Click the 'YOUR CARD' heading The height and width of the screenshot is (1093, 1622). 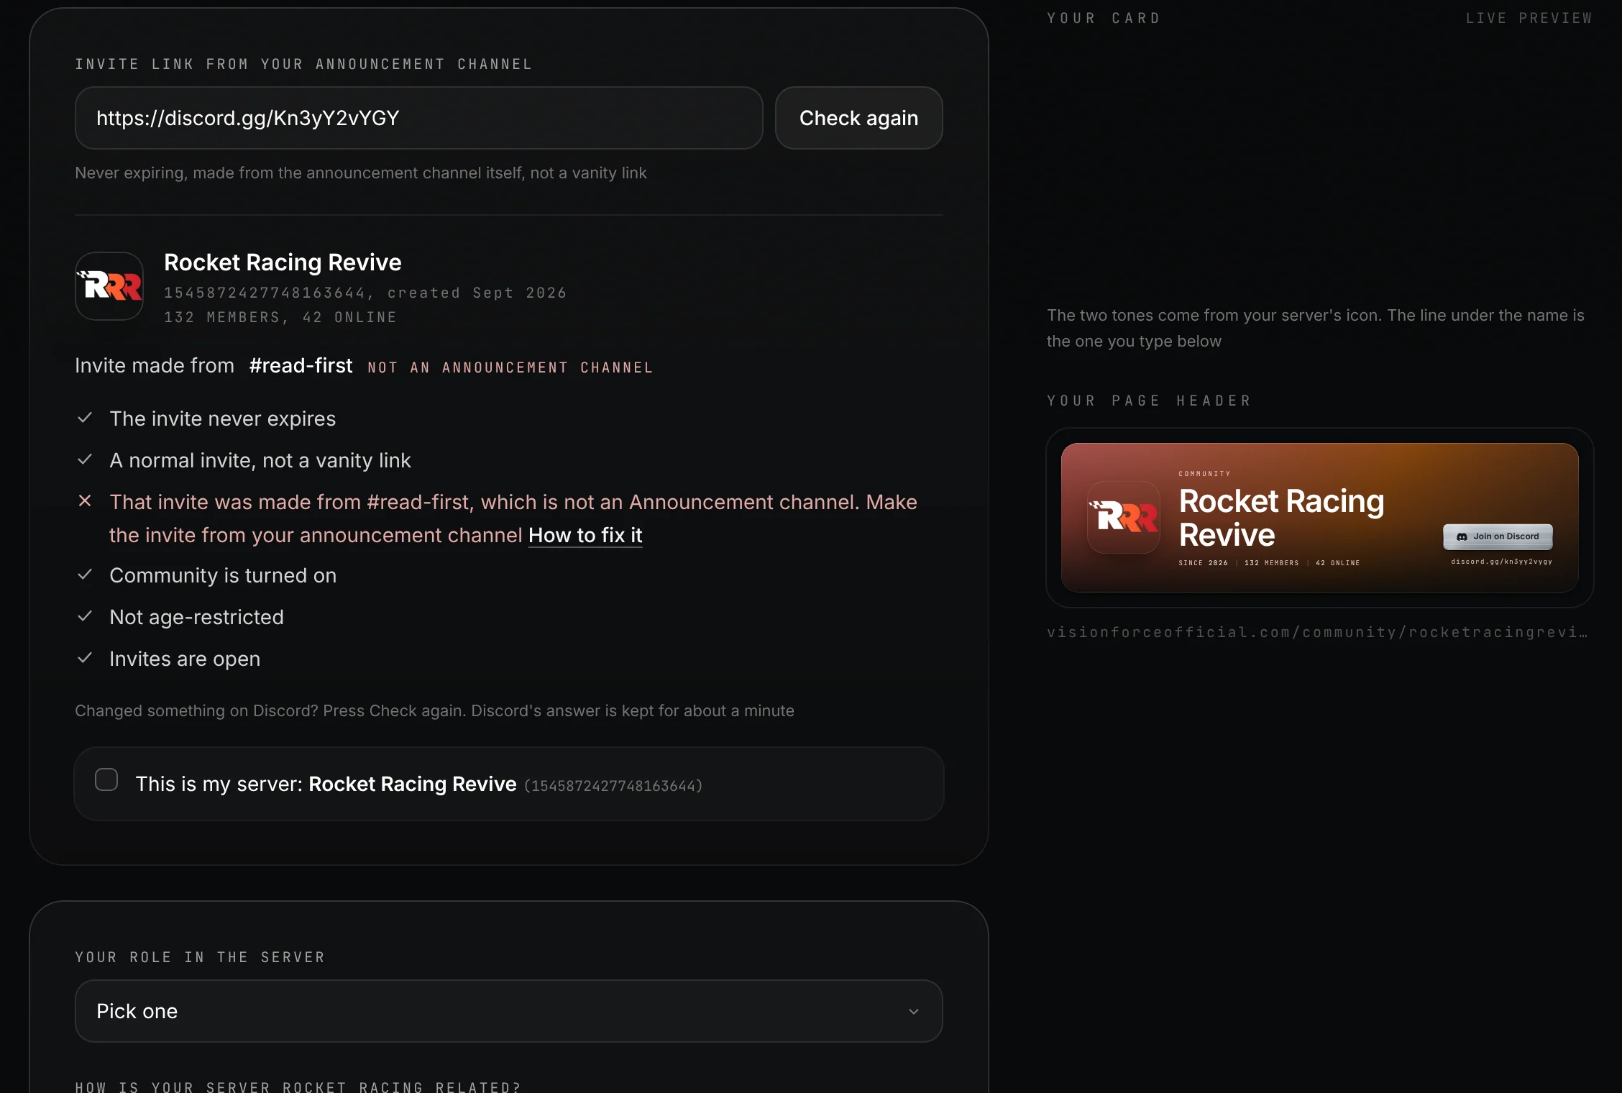(x=1104, y=18)
